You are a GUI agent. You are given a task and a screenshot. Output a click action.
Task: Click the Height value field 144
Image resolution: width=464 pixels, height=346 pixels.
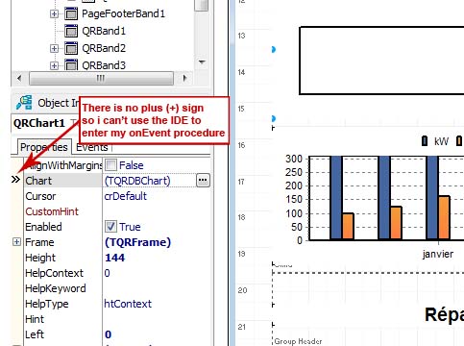pos(157,258)
